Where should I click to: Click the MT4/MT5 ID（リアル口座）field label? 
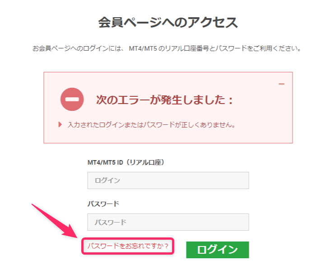click(126, 162)
